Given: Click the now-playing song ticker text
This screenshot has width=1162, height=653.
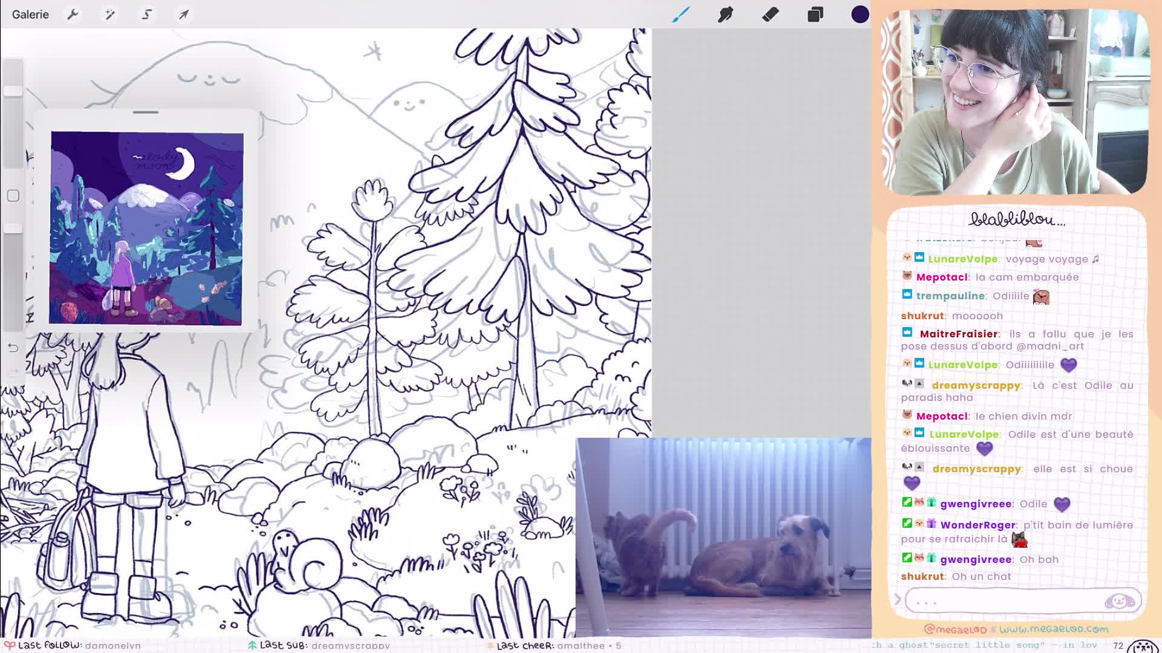Looking at the screenshot, I should (984, 645).
